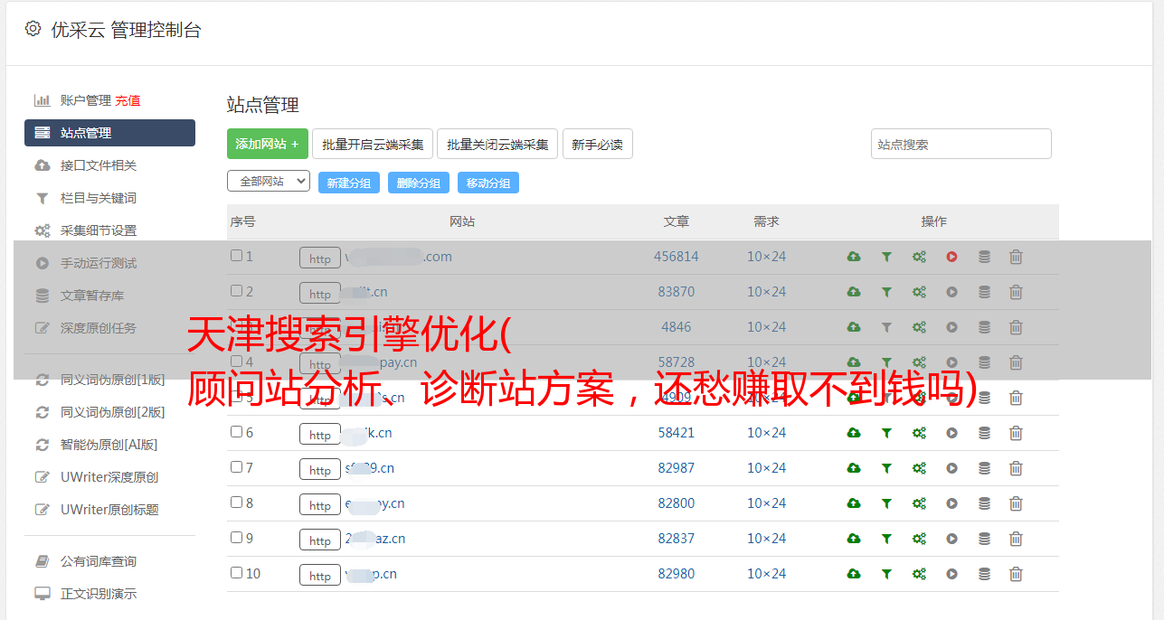The width and height of the screenshot is (1164, 620).
Task: Click the filter icon in row 1
Action: coord(886,257)
